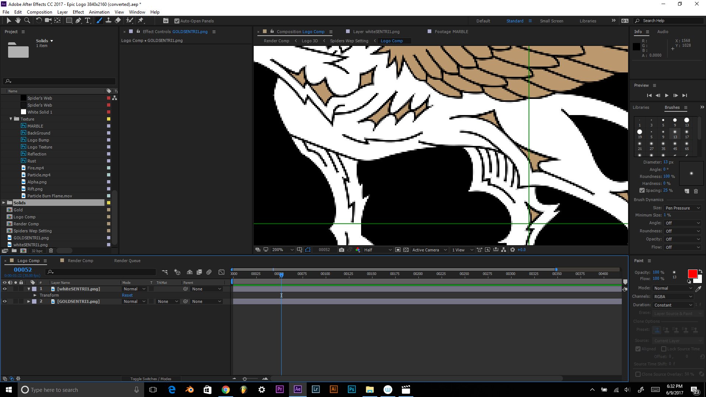This screenshot has width=706, height=397.
Task: Collapse the Texture folder
Action: [11, 119]
